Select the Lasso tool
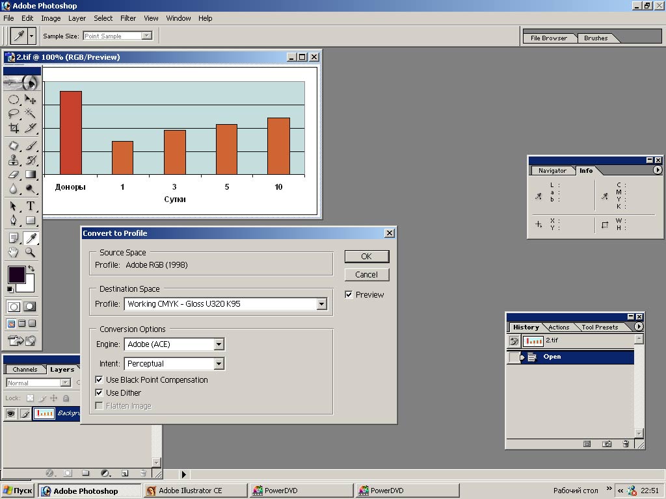The width and height of the screenshot is (666, 499). coord(14,113)
